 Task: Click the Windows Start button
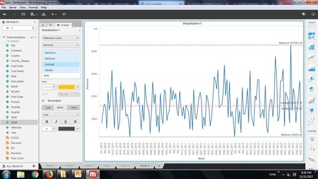coord(6,174)
